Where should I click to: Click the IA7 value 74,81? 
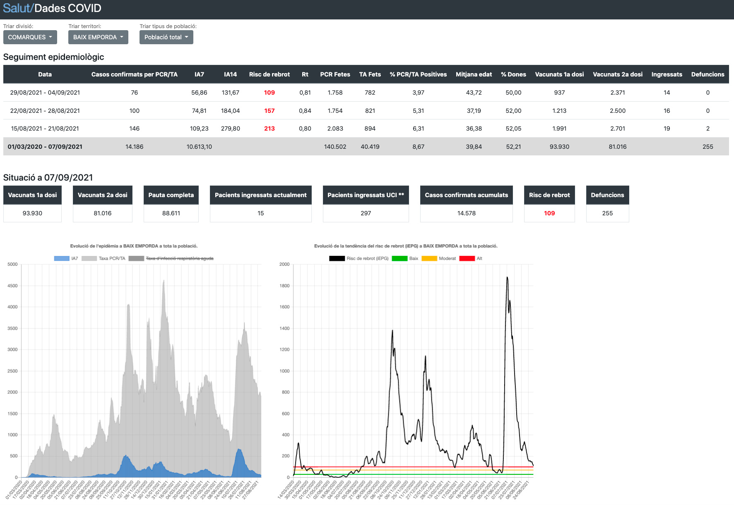[199, 111]
